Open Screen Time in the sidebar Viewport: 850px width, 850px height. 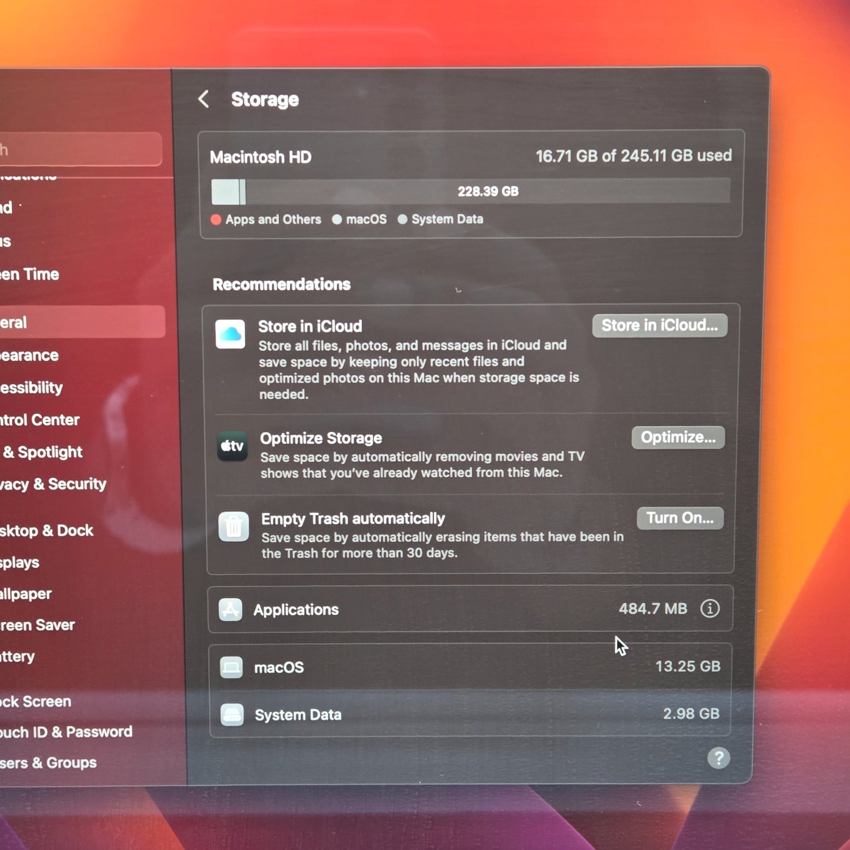(x=31, y=274)
